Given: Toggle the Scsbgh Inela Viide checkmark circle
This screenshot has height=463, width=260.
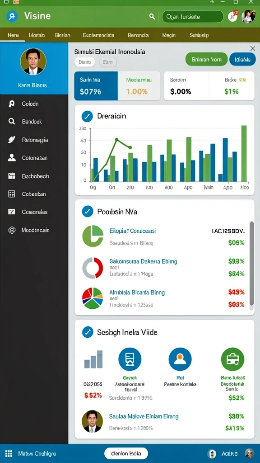Looking at the screenshot, I should click(87, 332).
